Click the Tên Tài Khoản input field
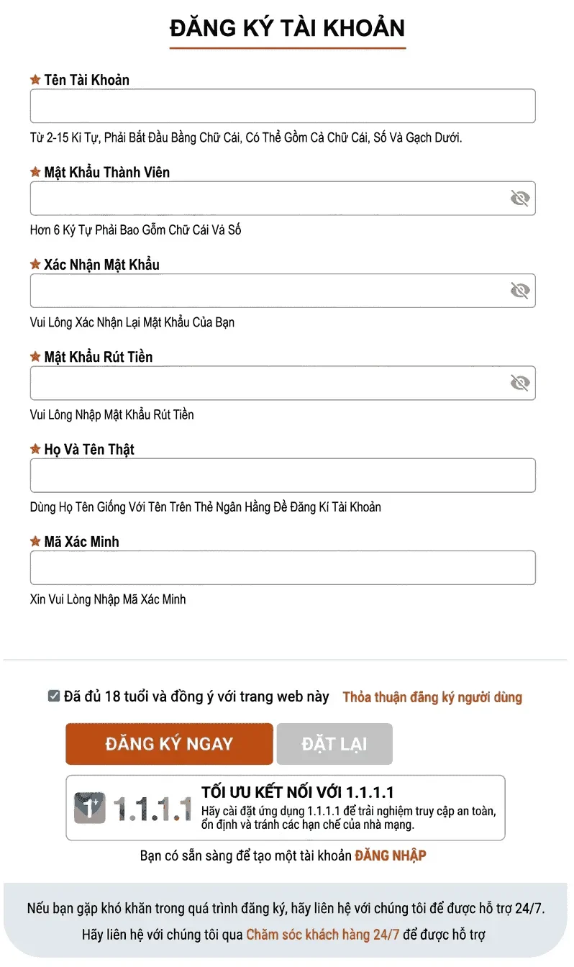The height and width of the screenshot is (967, 574). click(282, 106)
